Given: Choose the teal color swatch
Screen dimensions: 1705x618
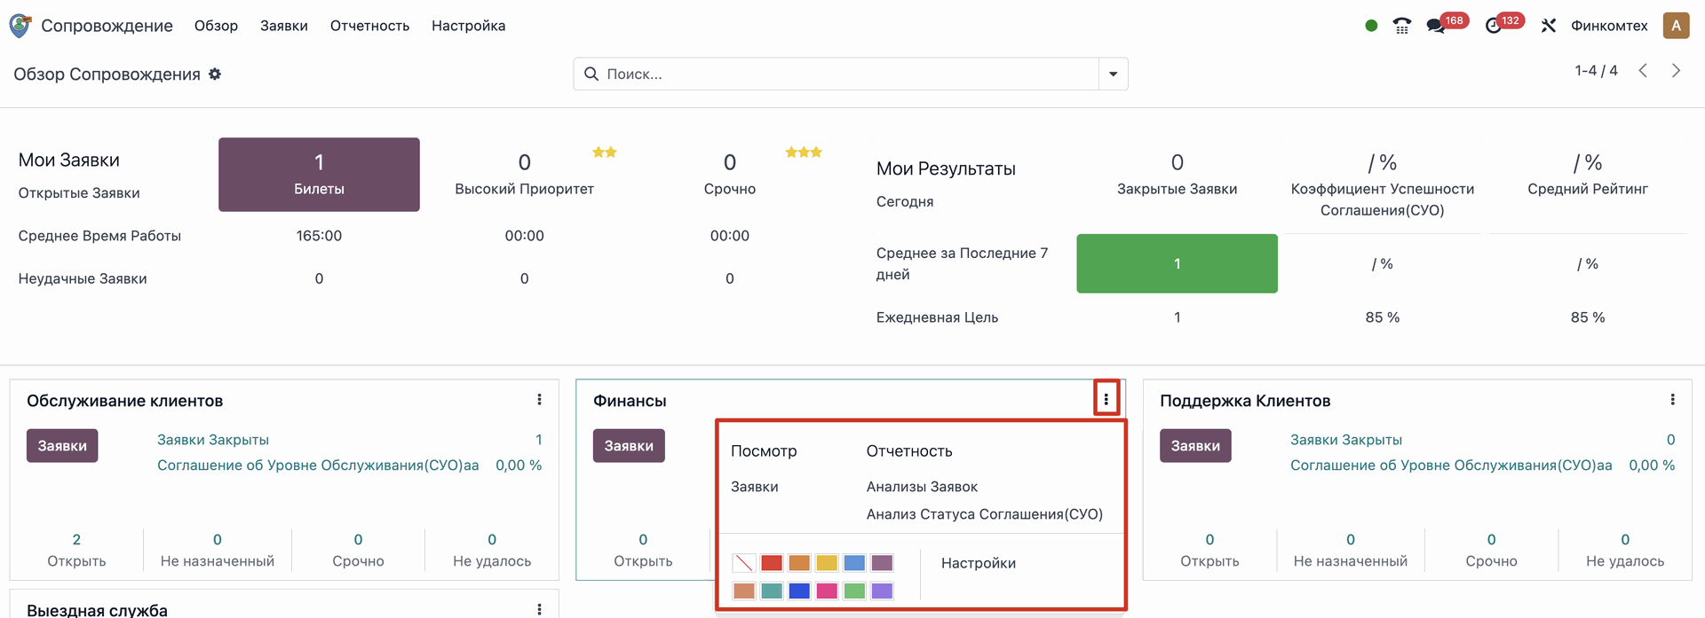Looking at the screenshot, I should [772, 591].
